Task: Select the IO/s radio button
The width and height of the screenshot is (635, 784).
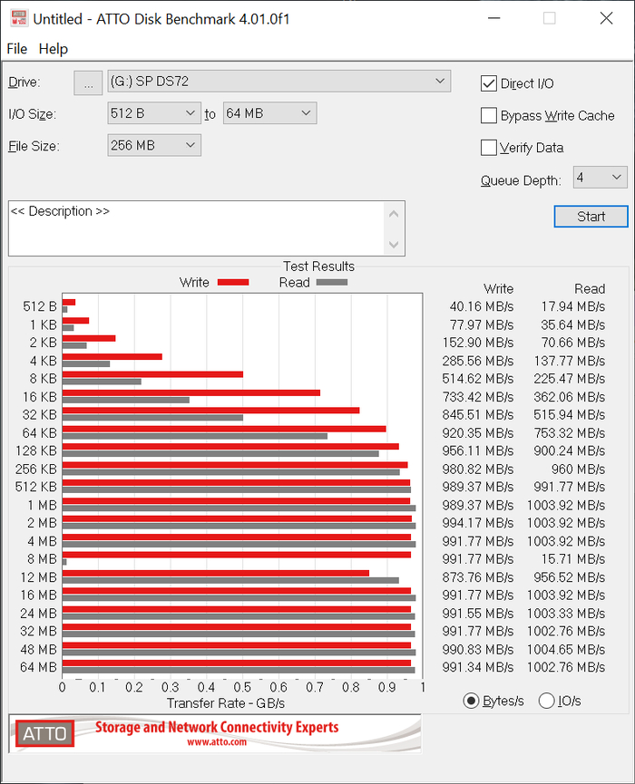Action: coord(547,701)
